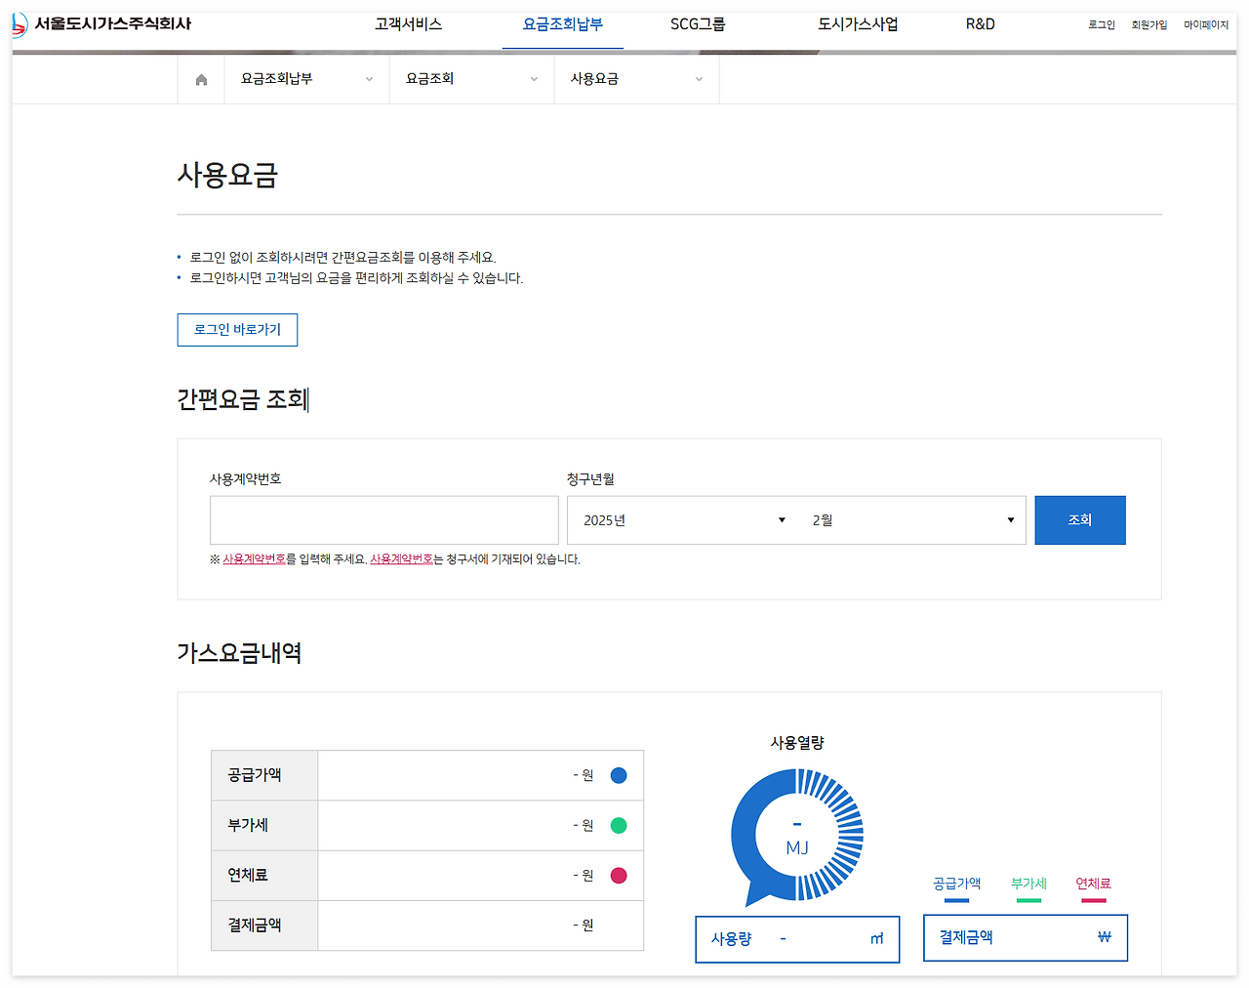Click the 부가세 legend label

tap(1028, 884)
